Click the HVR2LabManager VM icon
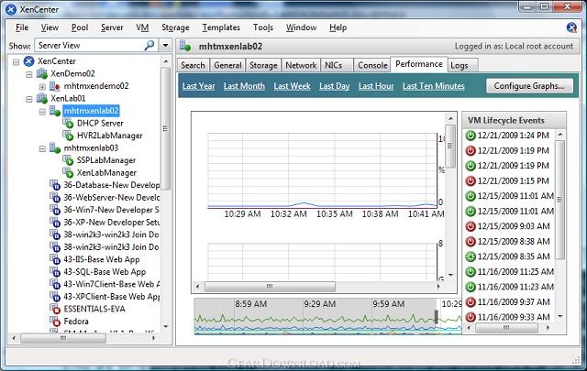Screen dimensions: 587x371 pos(68,136)
